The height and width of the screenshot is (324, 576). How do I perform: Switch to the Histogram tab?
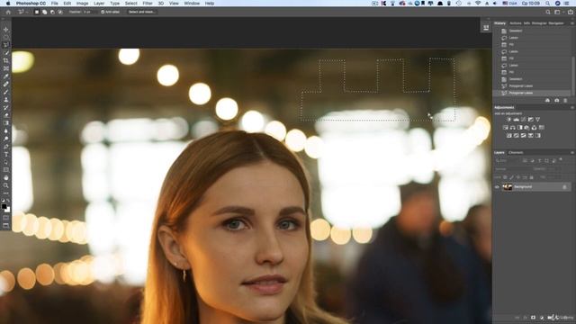[x=539, y=23]
